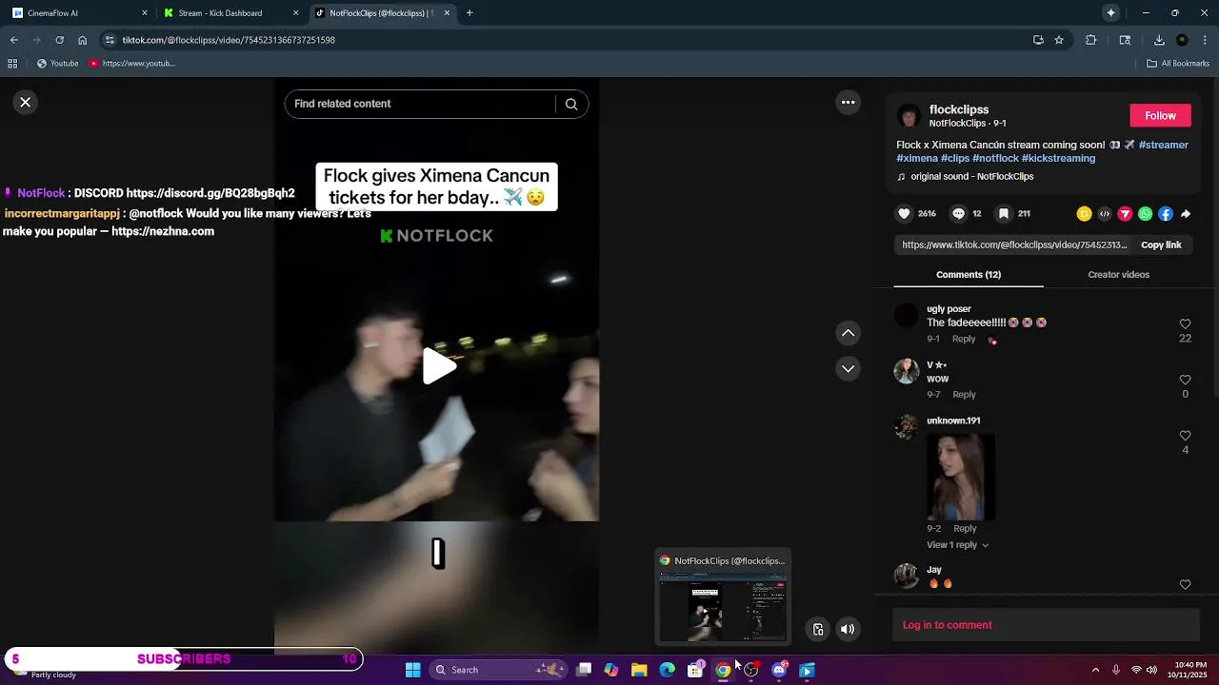Screen dimensions: 1219x685
Task: Go back in browser history
Action: [13, 40]
